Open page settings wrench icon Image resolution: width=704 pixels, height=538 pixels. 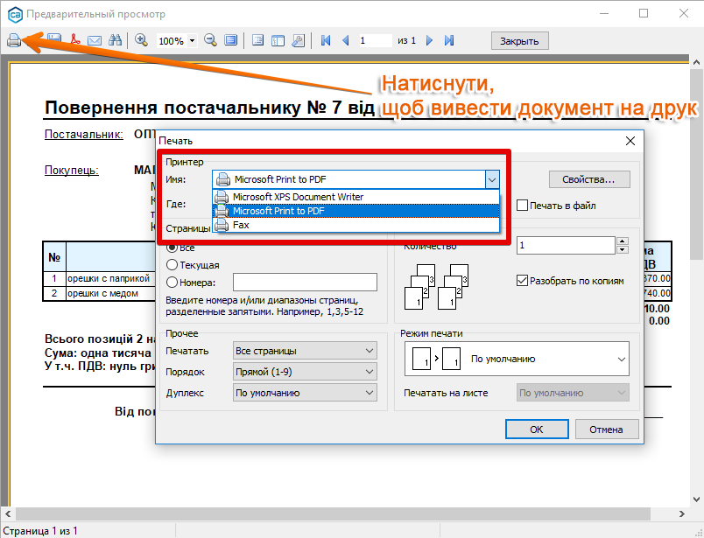[298, 40]
